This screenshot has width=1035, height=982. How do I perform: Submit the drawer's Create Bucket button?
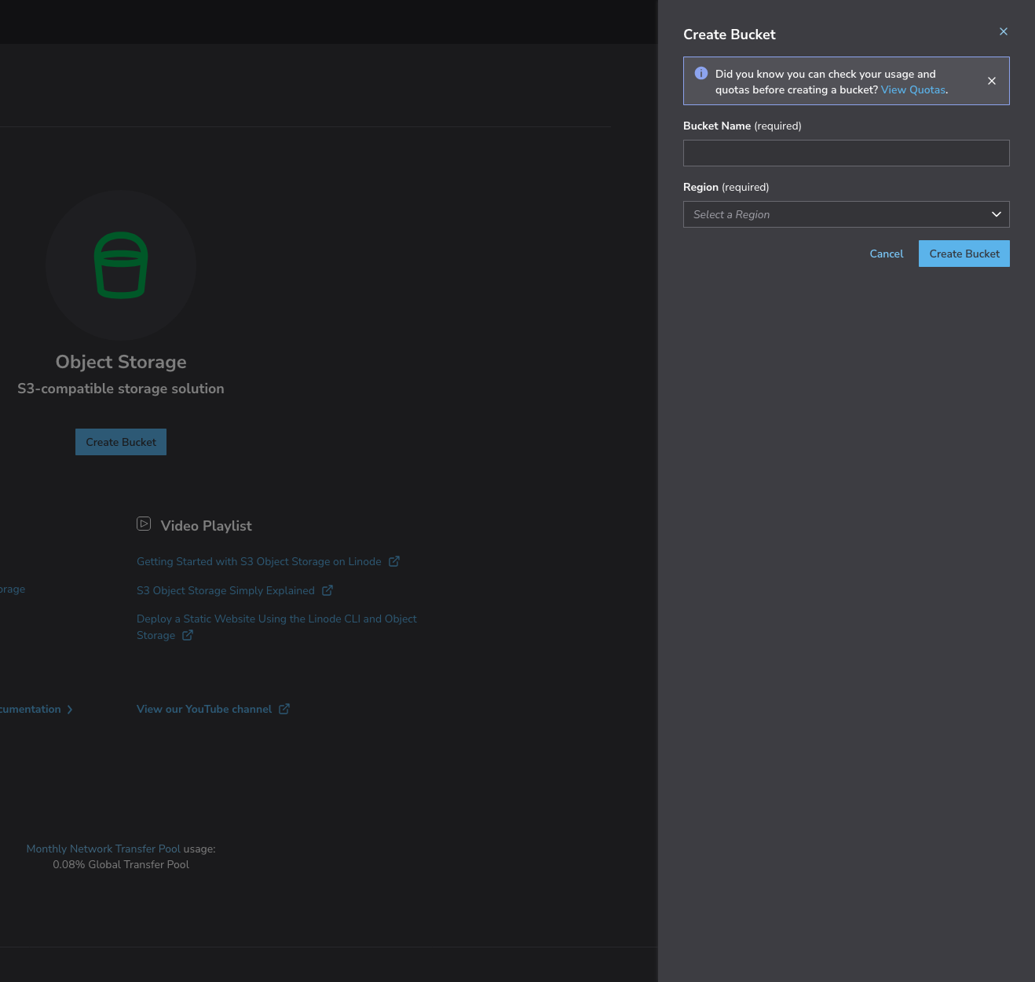click(964, 254)
